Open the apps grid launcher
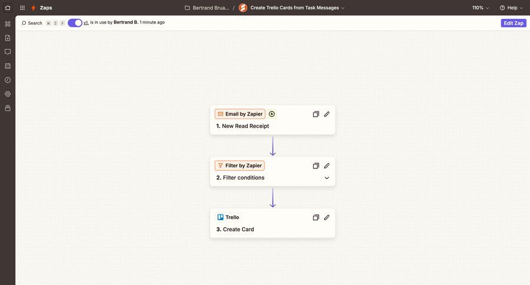Viewport: 530px width, 285px height. tap(22, 8)
